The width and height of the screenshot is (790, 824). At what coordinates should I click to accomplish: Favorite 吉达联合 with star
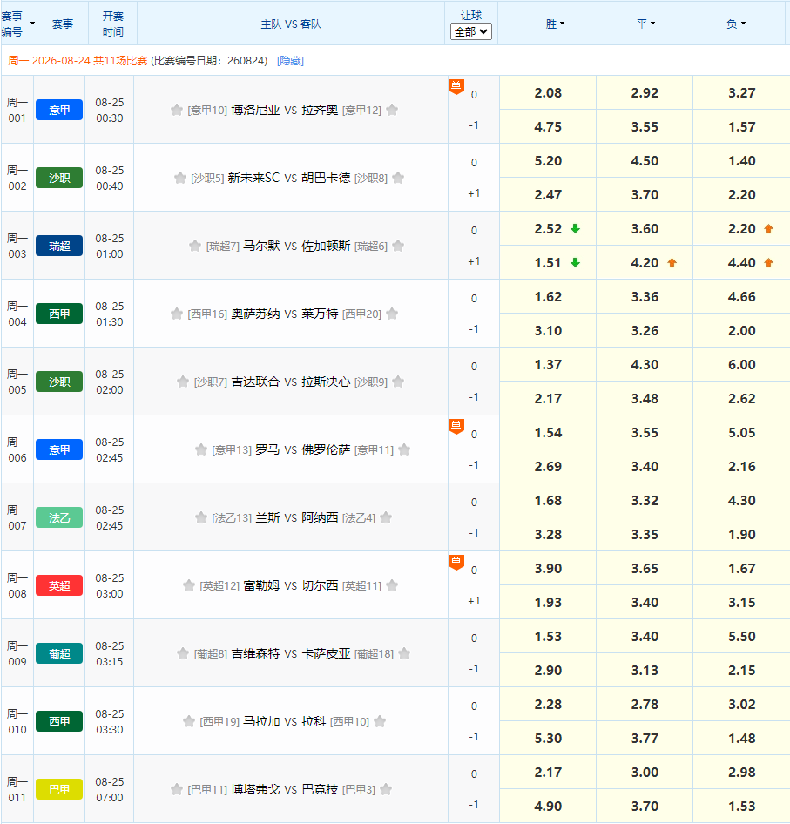click(x=183, y=382)
